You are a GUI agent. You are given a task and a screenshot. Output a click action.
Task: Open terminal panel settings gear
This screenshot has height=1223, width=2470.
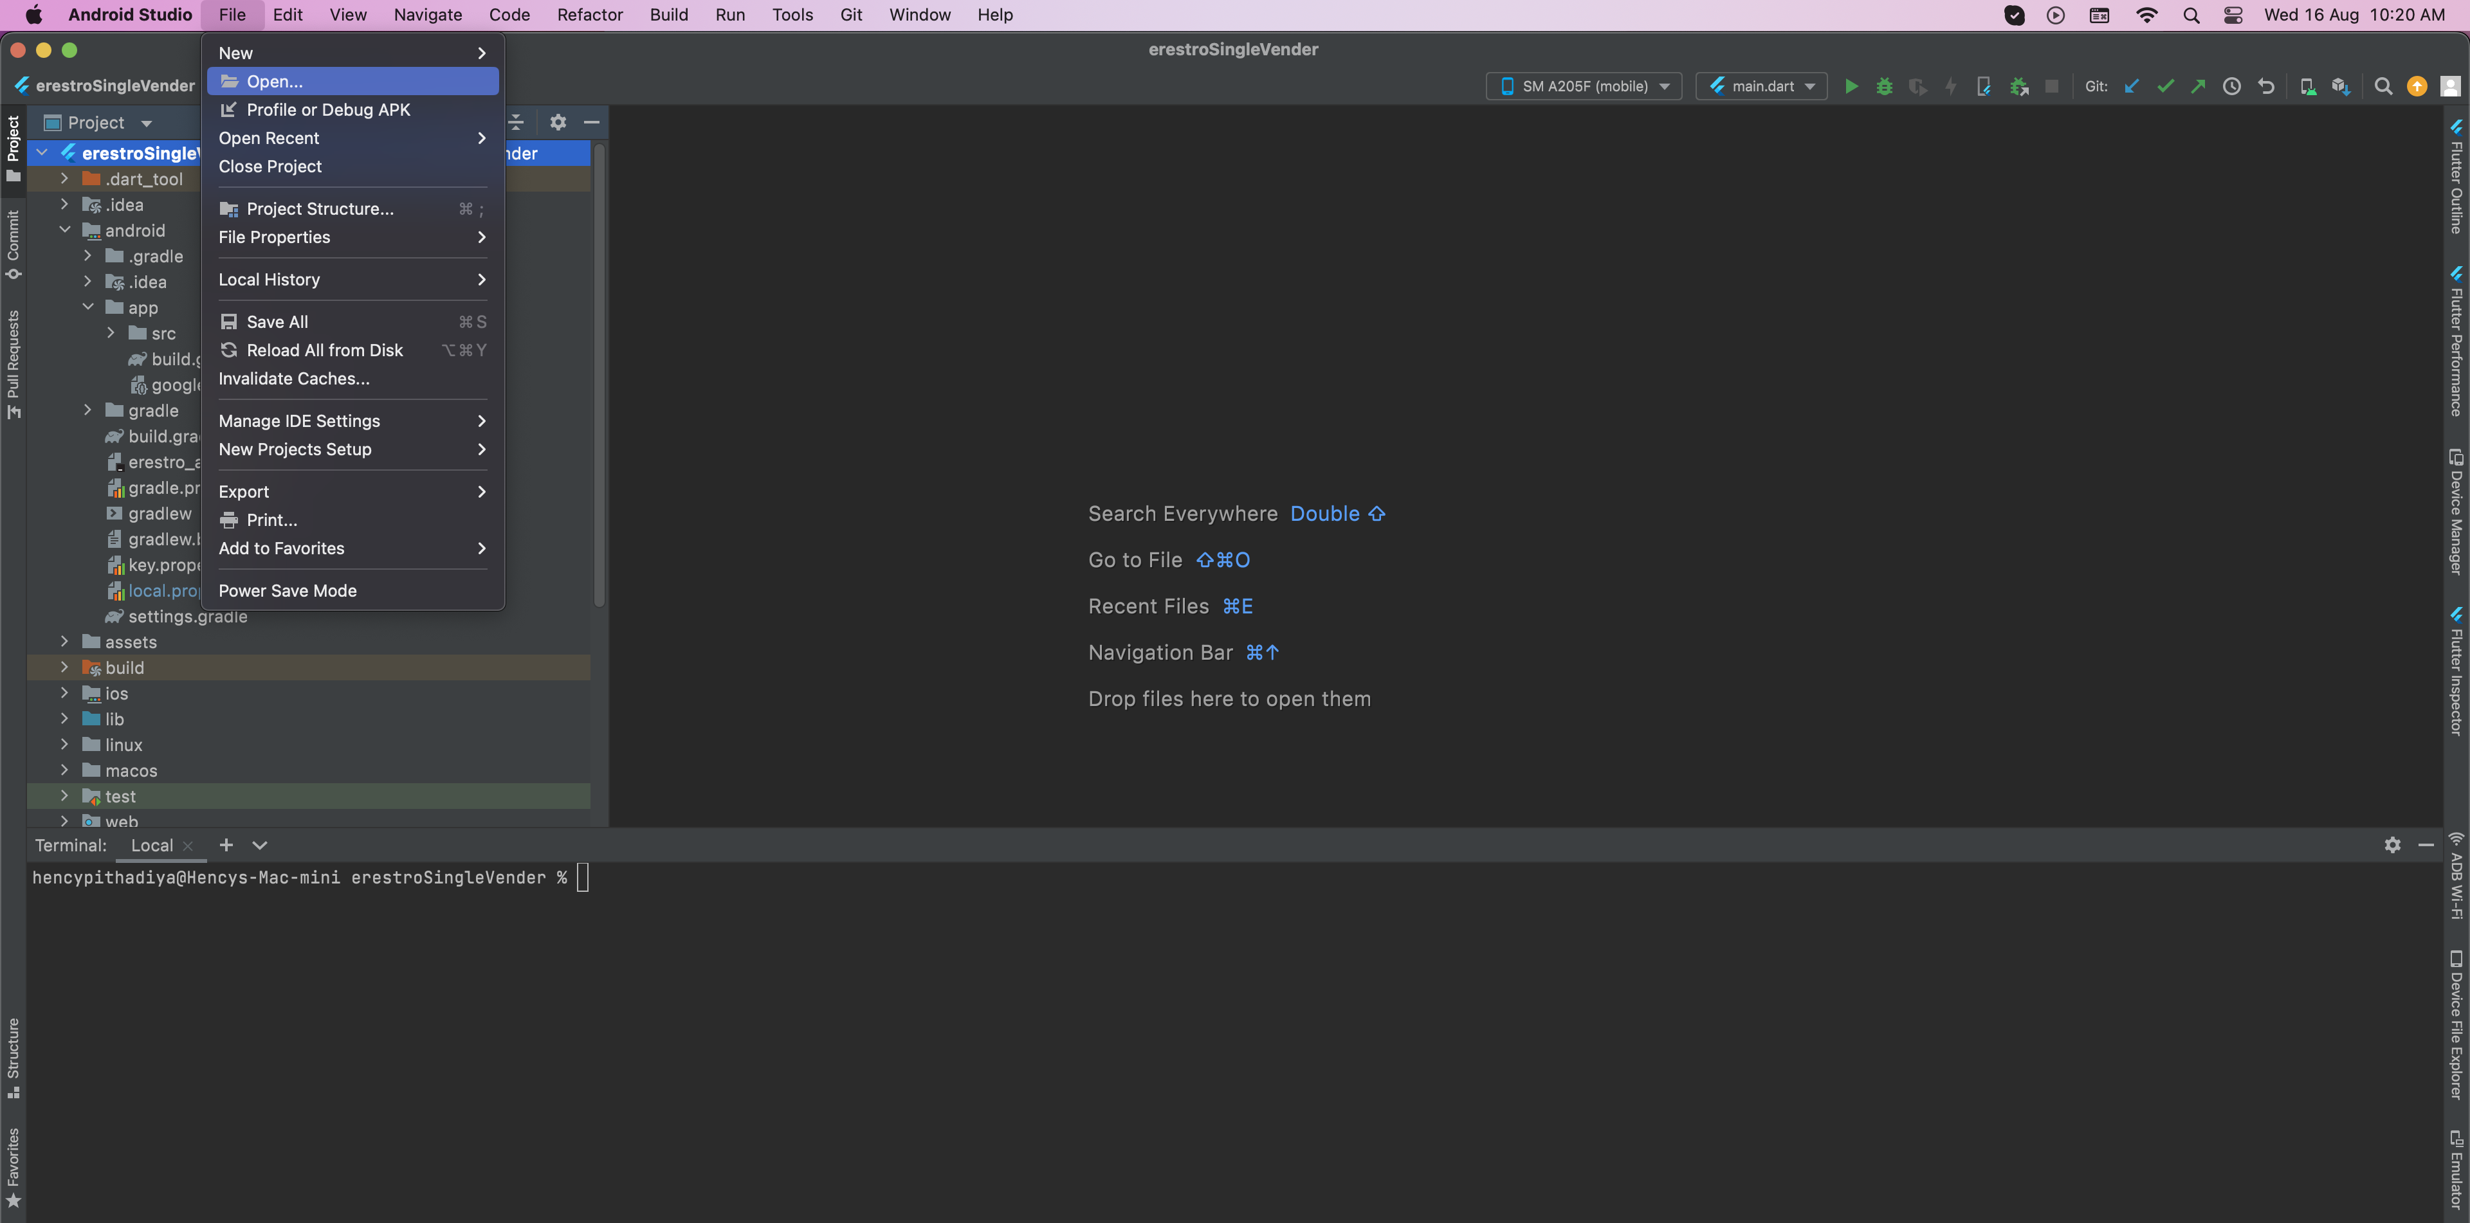pyautogui.click(x=2392, y=844)
